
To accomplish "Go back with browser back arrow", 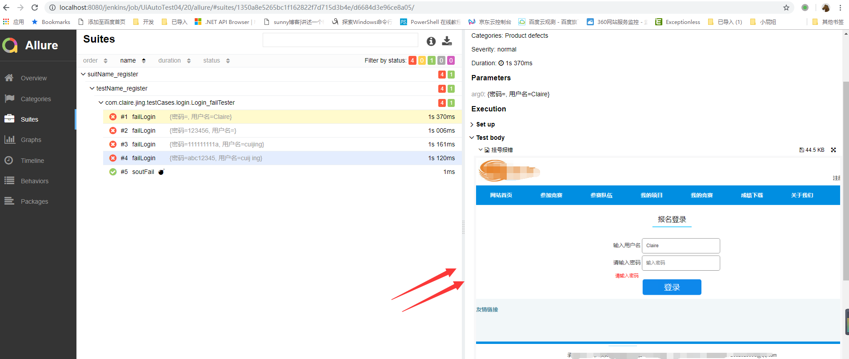I will point(6,8).
